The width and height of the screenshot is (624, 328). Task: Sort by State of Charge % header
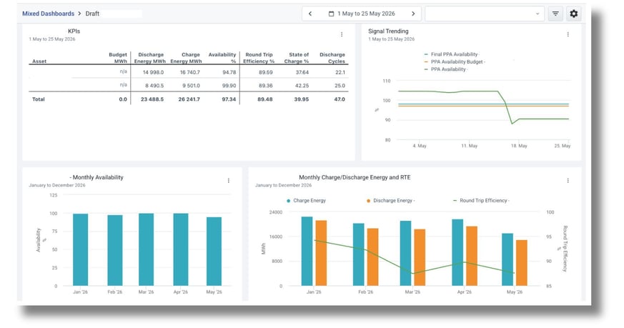(297, 58)
